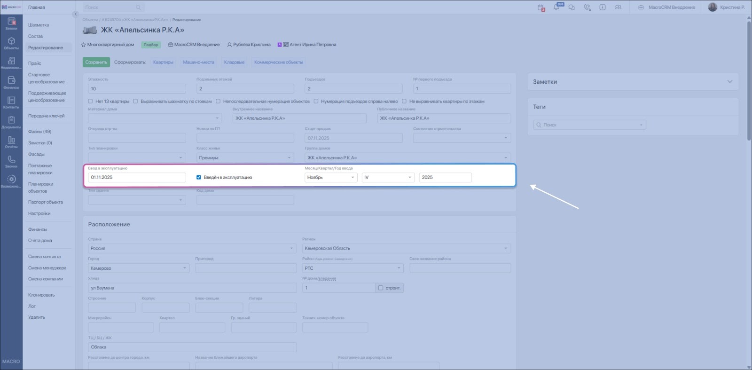Enable the Нет 13 квартиры checkbox
Screen dimensions: 752x370
tap(91, 101)
